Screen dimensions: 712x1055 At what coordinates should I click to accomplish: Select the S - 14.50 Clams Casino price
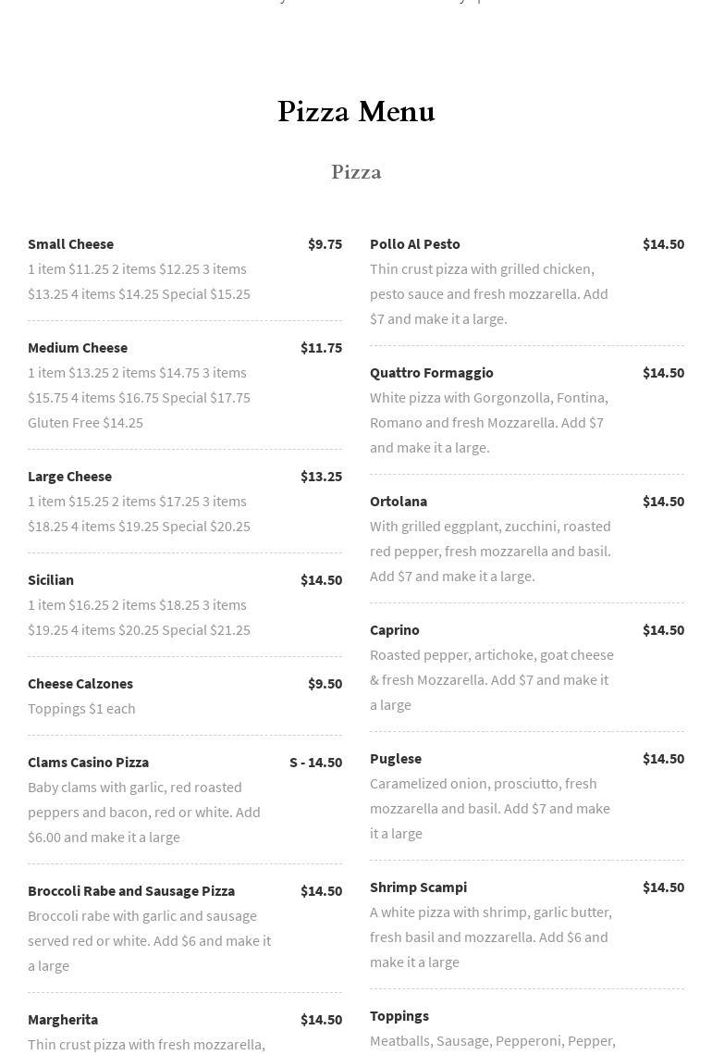pos(315,763)
